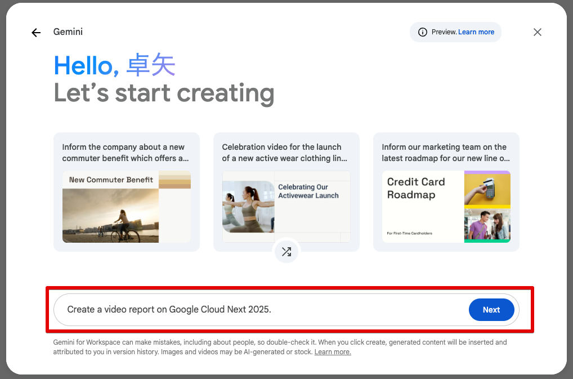Open the Learn more link in the disclaimer
The width and height of the screenshot is (573, 379).
(x=332, y=352)
